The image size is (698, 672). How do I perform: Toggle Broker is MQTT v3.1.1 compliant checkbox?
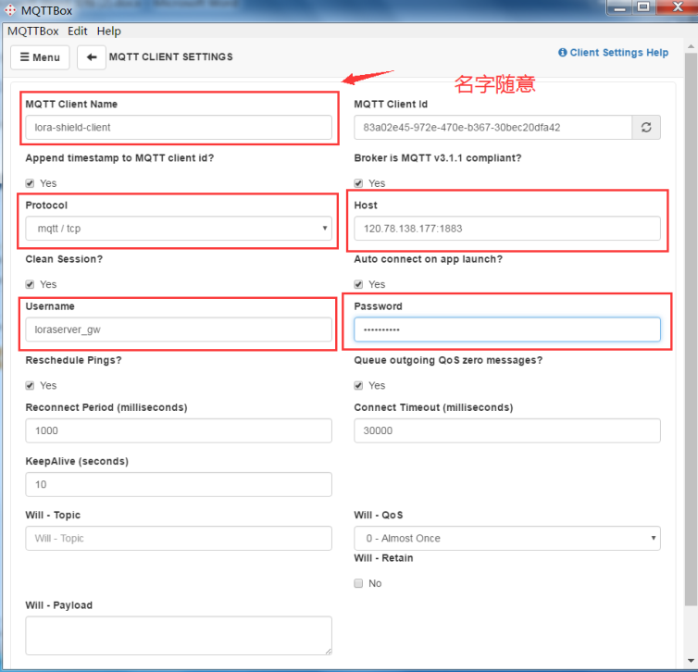[x=358, y=183]
